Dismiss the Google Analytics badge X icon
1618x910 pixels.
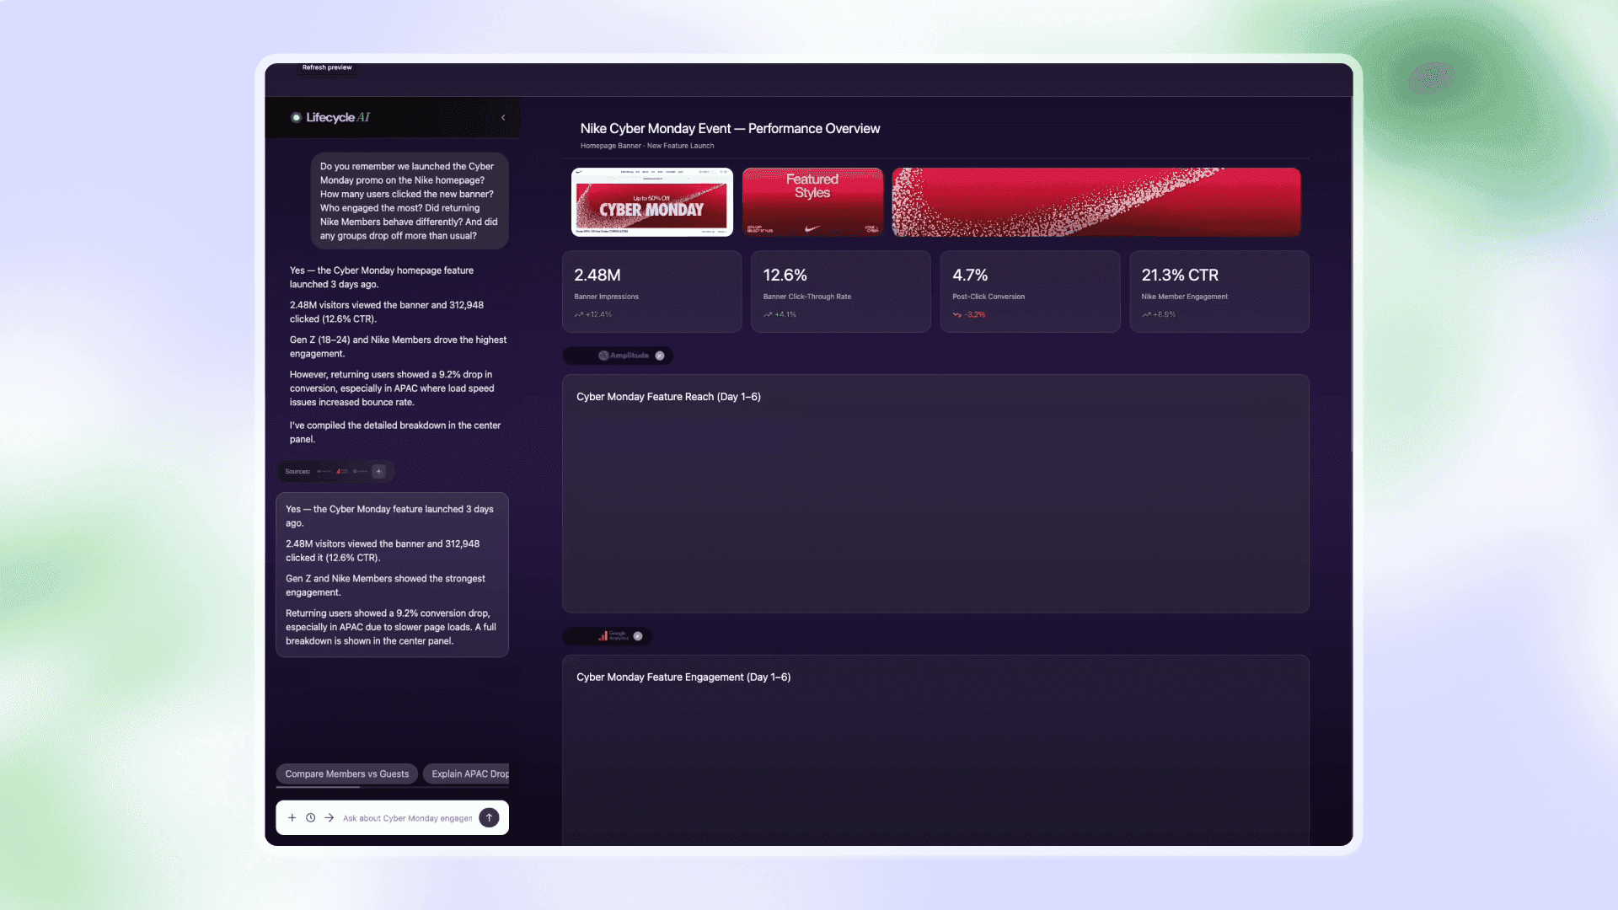coord(638,636)
